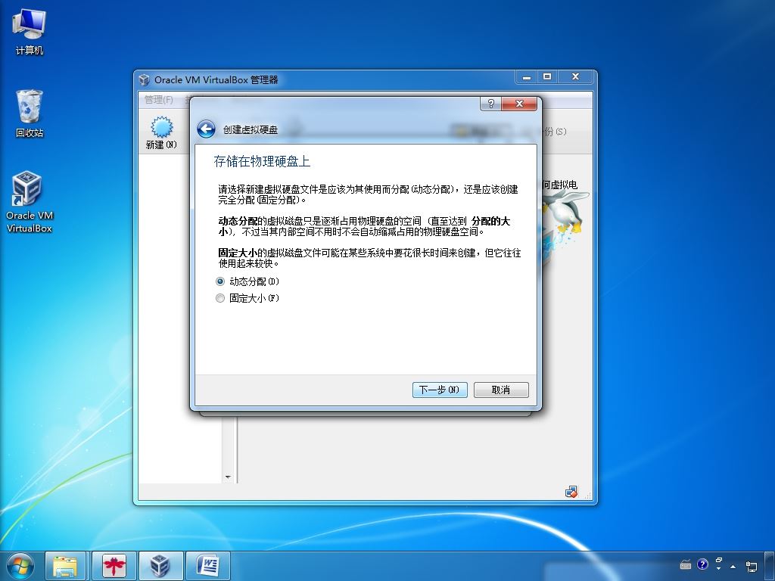Close the 创建虚拟硬盘 dialog
The width and height of the screenshot is (775, 581).
pos(519,103)
